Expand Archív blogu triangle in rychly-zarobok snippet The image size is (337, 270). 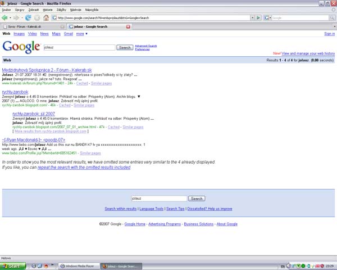point(139,96)
